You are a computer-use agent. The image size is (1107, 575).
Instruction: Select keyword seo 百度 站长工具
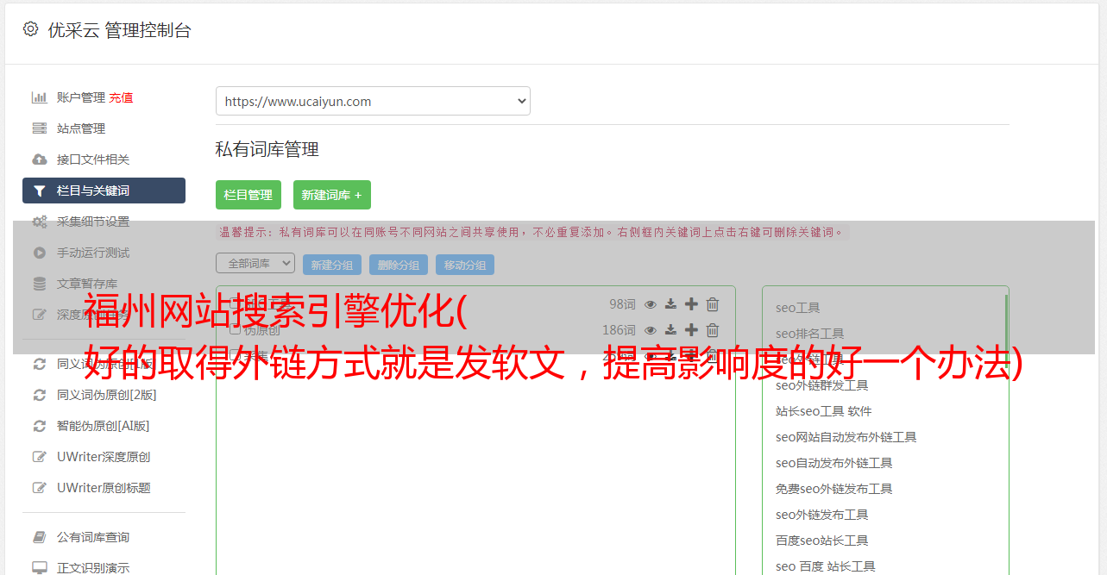click(x=826, y=566)
